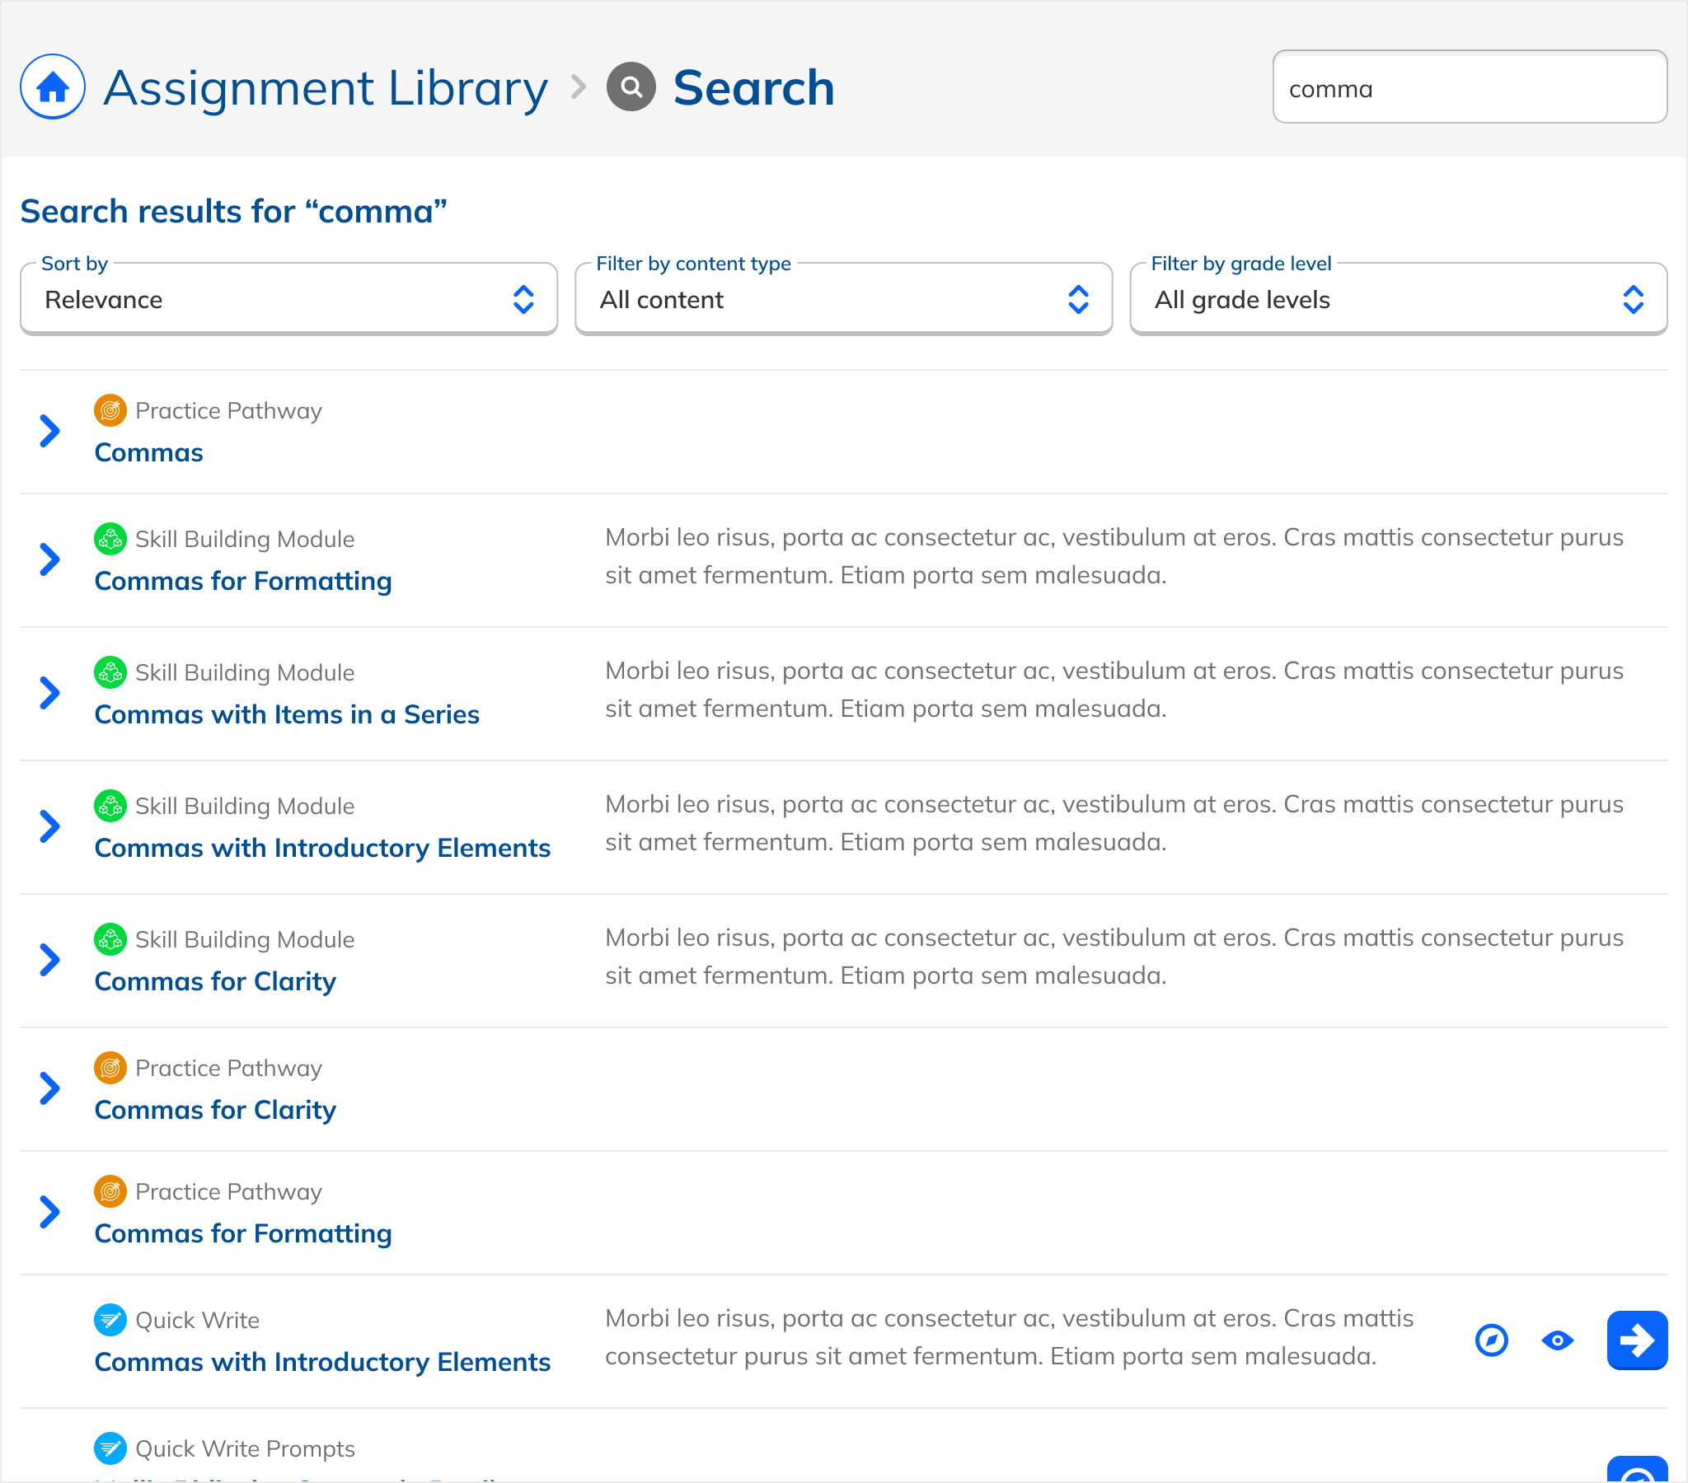The height and width of the screenshot is (1483, 1688).
Task: Click the Quick Write Prompts icon at the bottom
Action: [x=110, y=1448]
